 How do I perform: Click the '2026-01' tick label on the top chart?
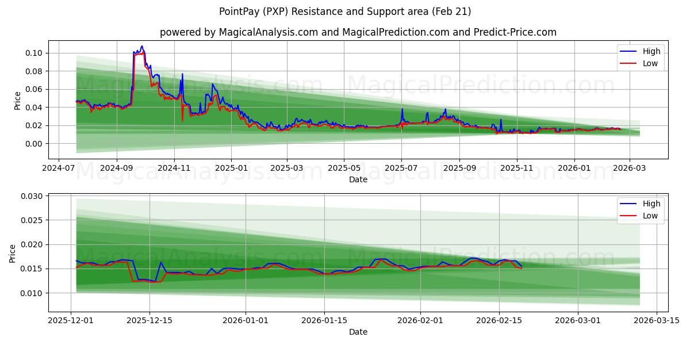[574, 168]
